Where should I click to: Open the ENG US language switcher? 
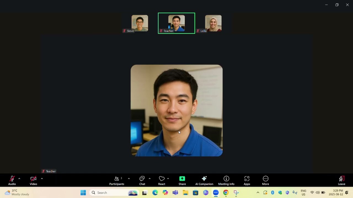click(x=303, y=193)
